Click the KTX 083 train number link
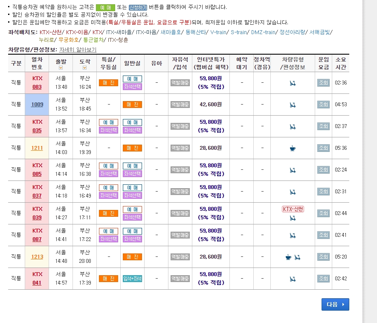 coord(37,82)
